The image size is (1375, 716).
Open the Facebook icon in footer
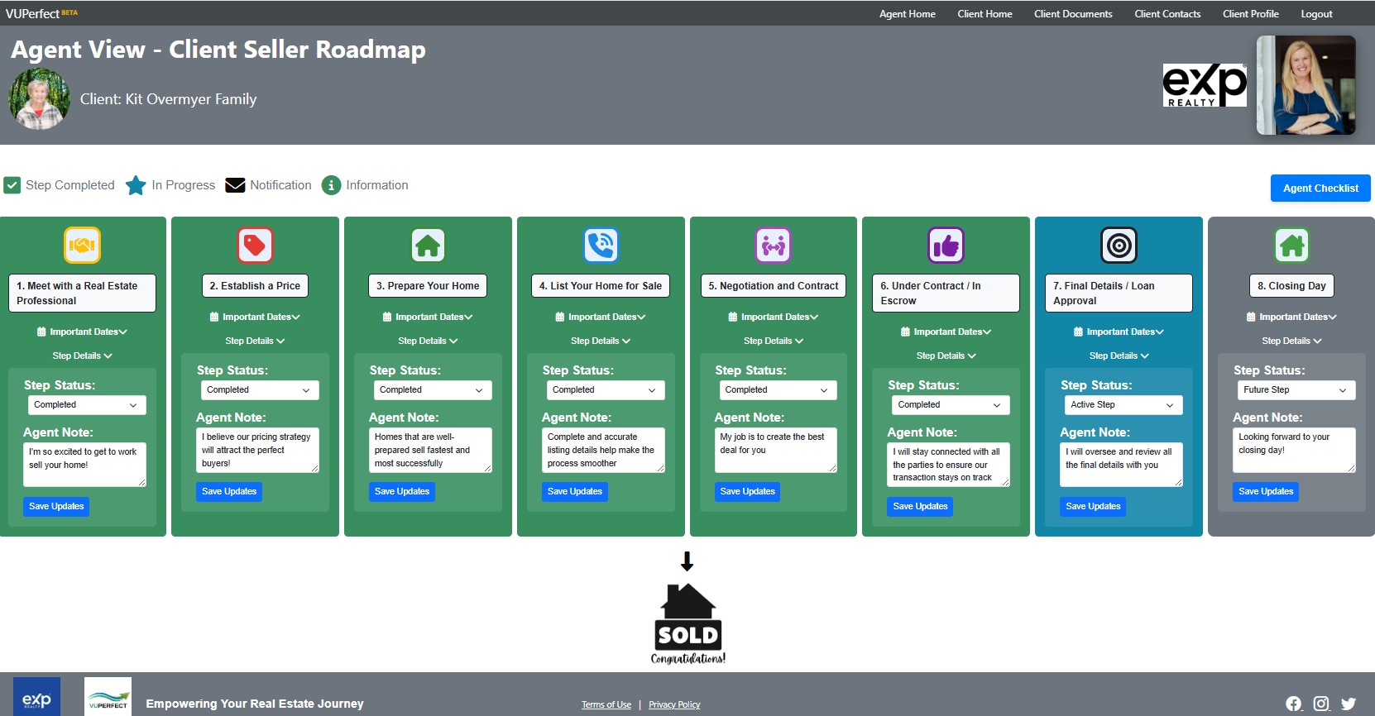pyautogui.click(x=1294, y=704)
